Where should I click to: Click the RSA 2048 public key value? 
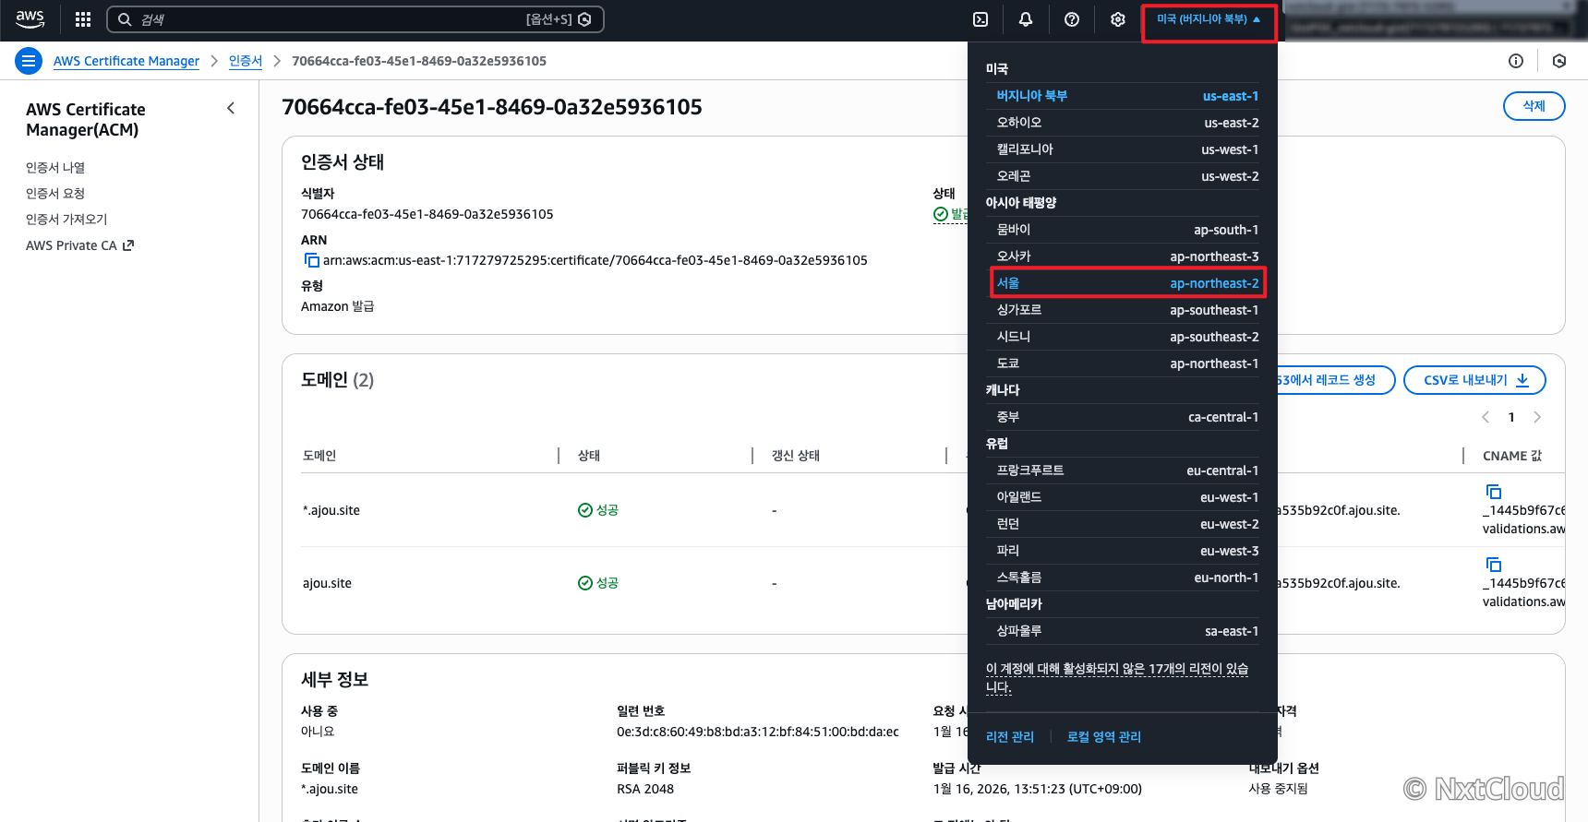(645, 789)
